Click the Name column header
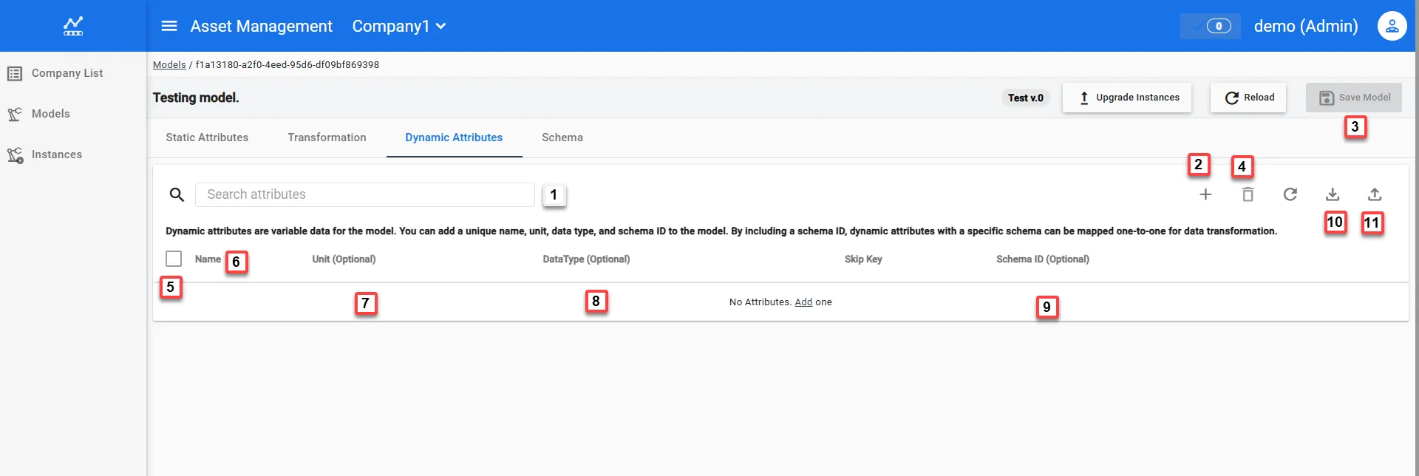Screen dimensions: 1419x476 (x=208, y=259)
